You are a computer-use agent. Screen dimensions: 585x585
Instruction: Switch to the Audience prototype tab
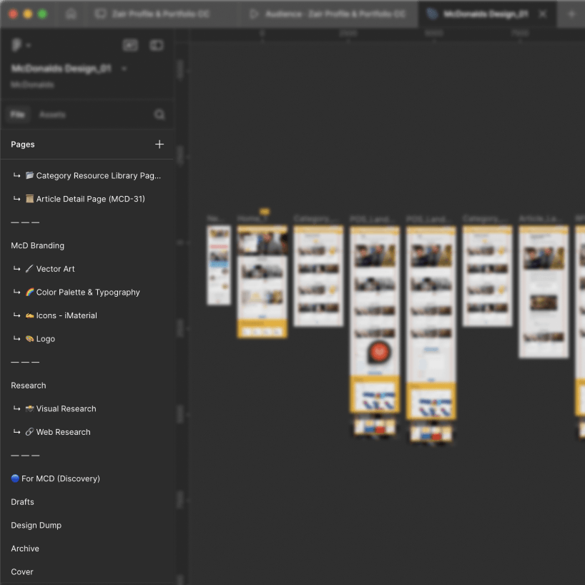[329, 14]
